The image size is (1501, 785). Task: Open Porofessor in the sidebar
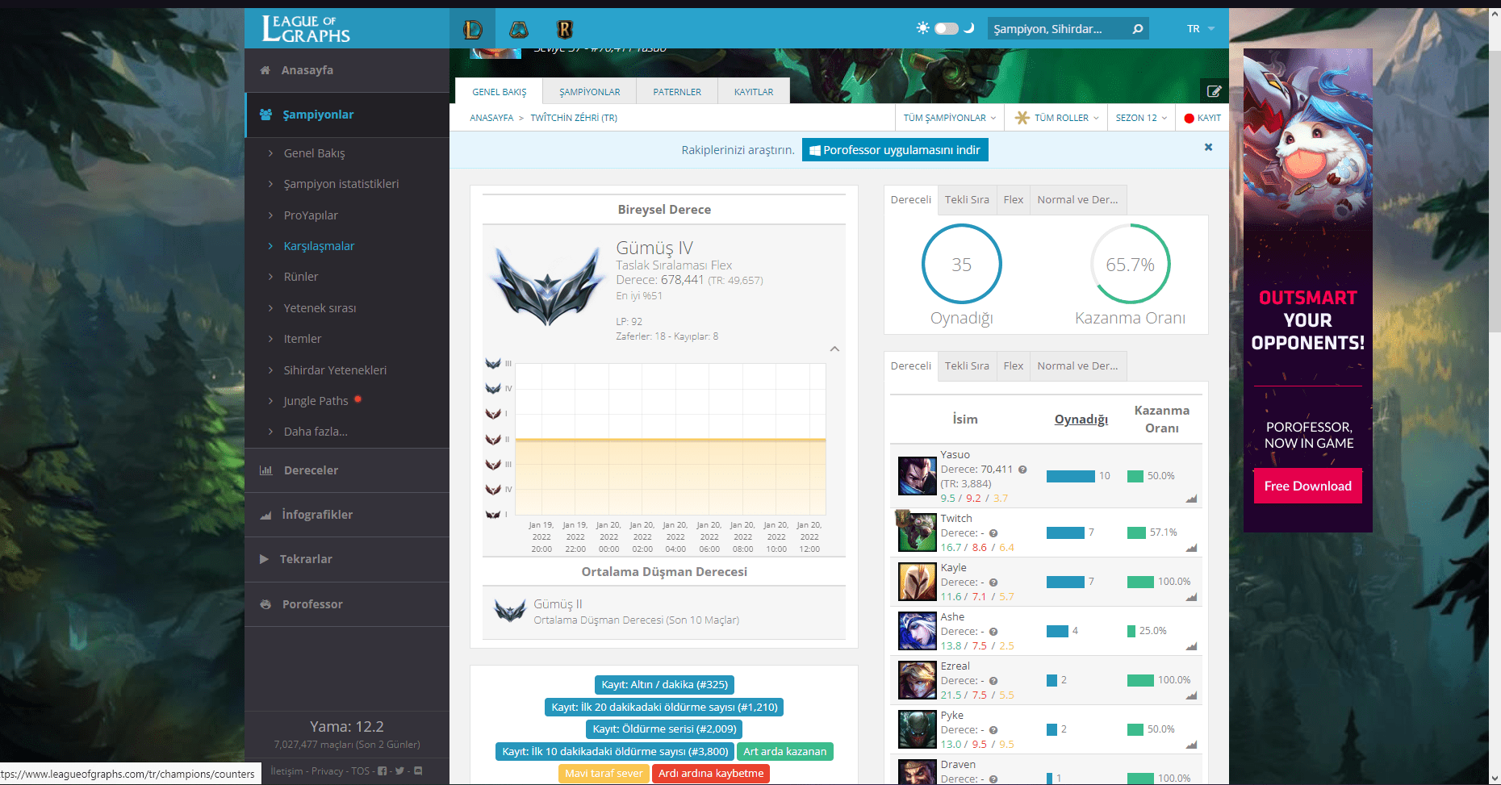pos(347,604)
